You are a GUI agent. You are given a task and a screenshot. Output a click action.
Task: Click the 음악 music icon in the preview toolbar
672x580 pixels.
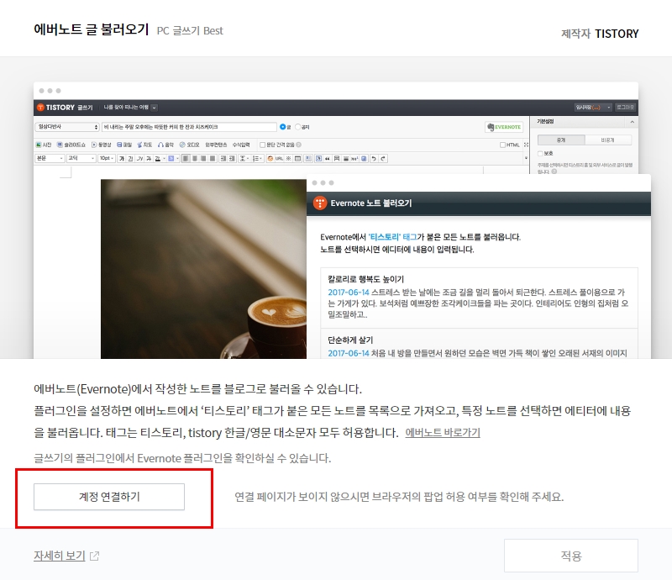coord(160,145)
